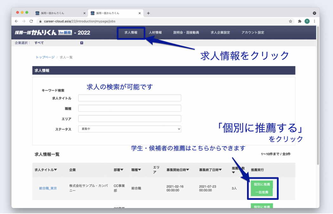The width and height of the screenshot is (333, 214).
Task: Click the browser back navigation arrow
Action: pos(16,21)
